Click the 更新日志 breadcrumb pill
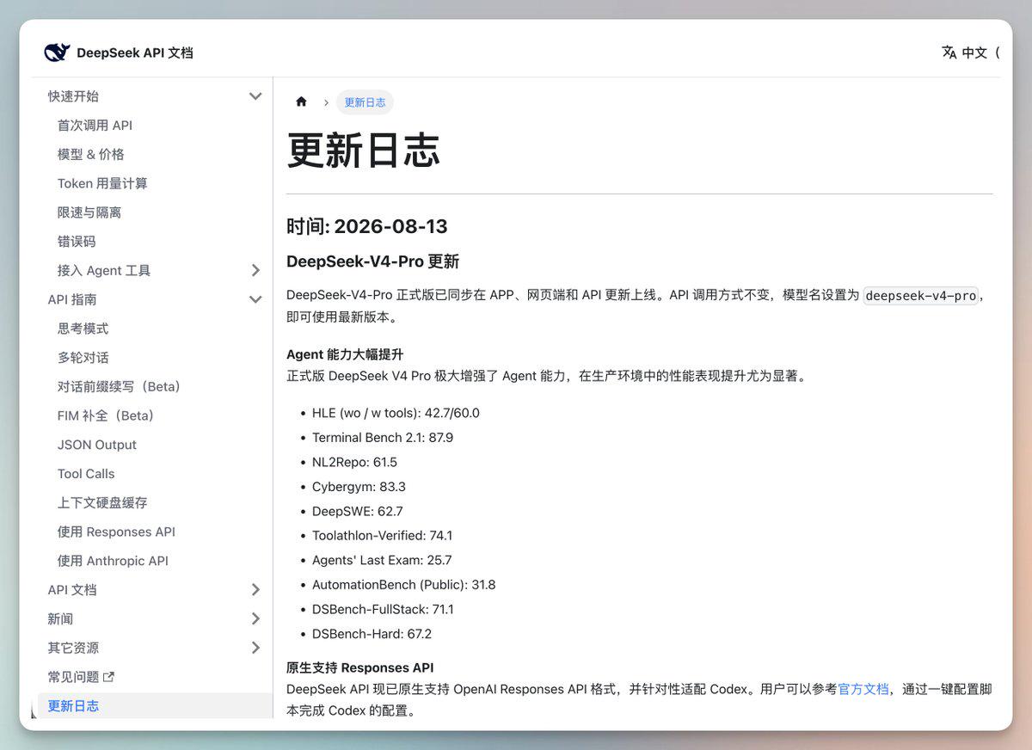This screenshot has height=750, width=1032. point(365,102)
